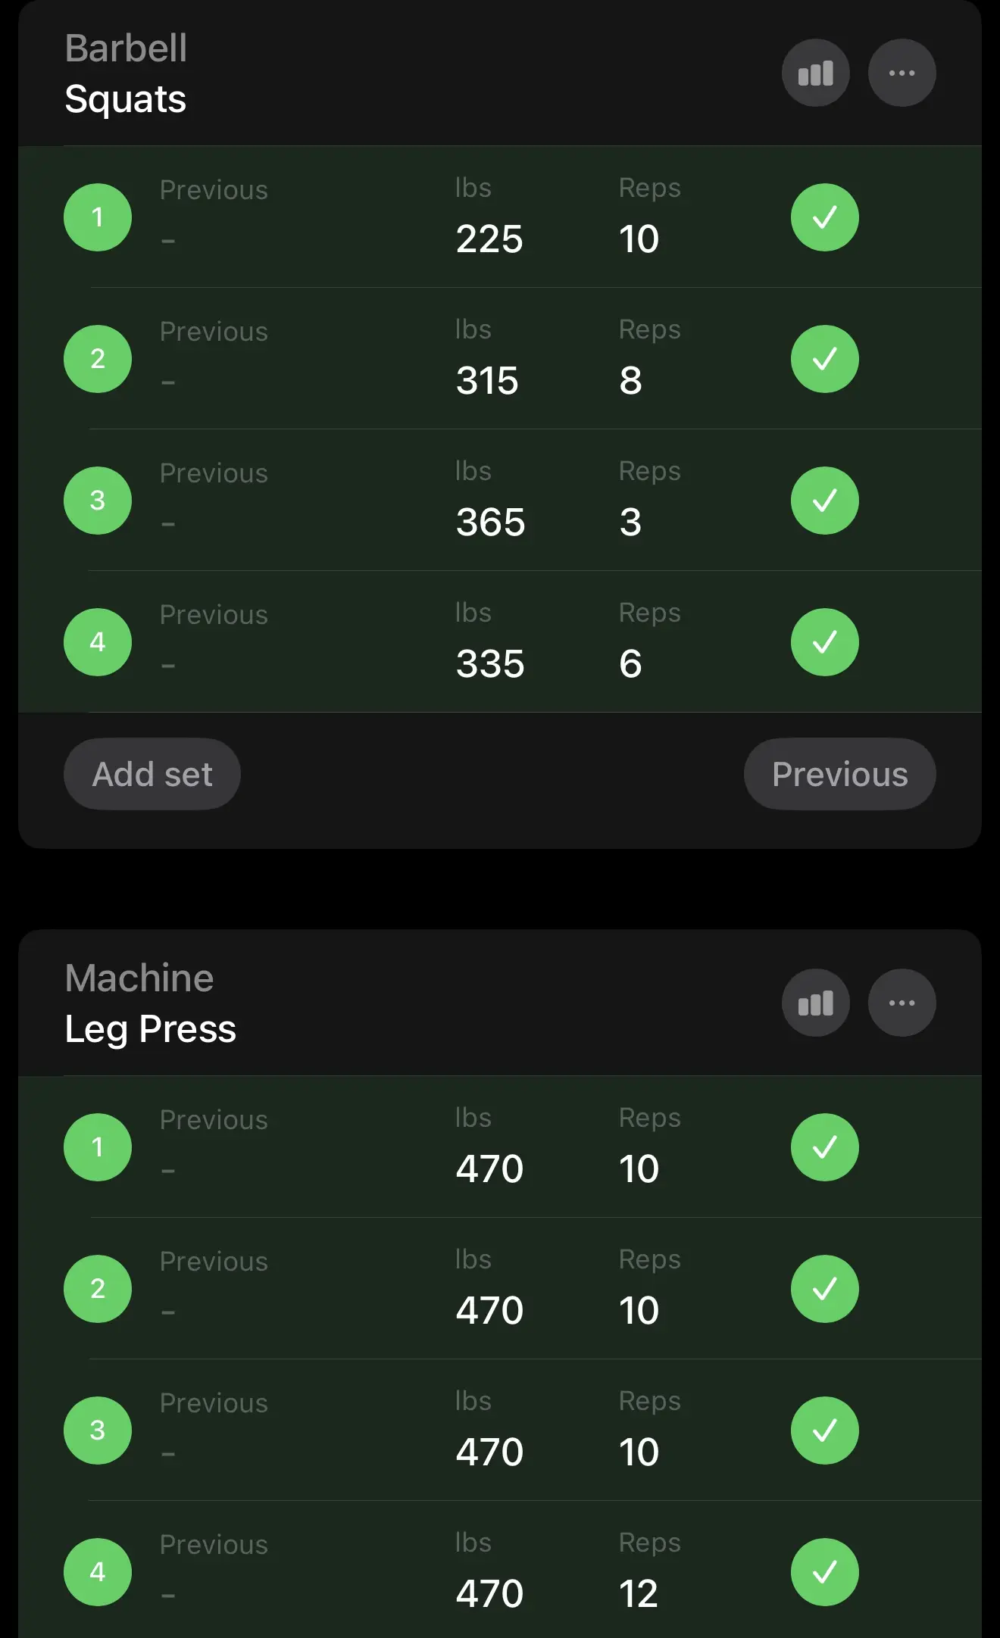Uncheck completed Squats set with 365 lbs

coord(824,501)
